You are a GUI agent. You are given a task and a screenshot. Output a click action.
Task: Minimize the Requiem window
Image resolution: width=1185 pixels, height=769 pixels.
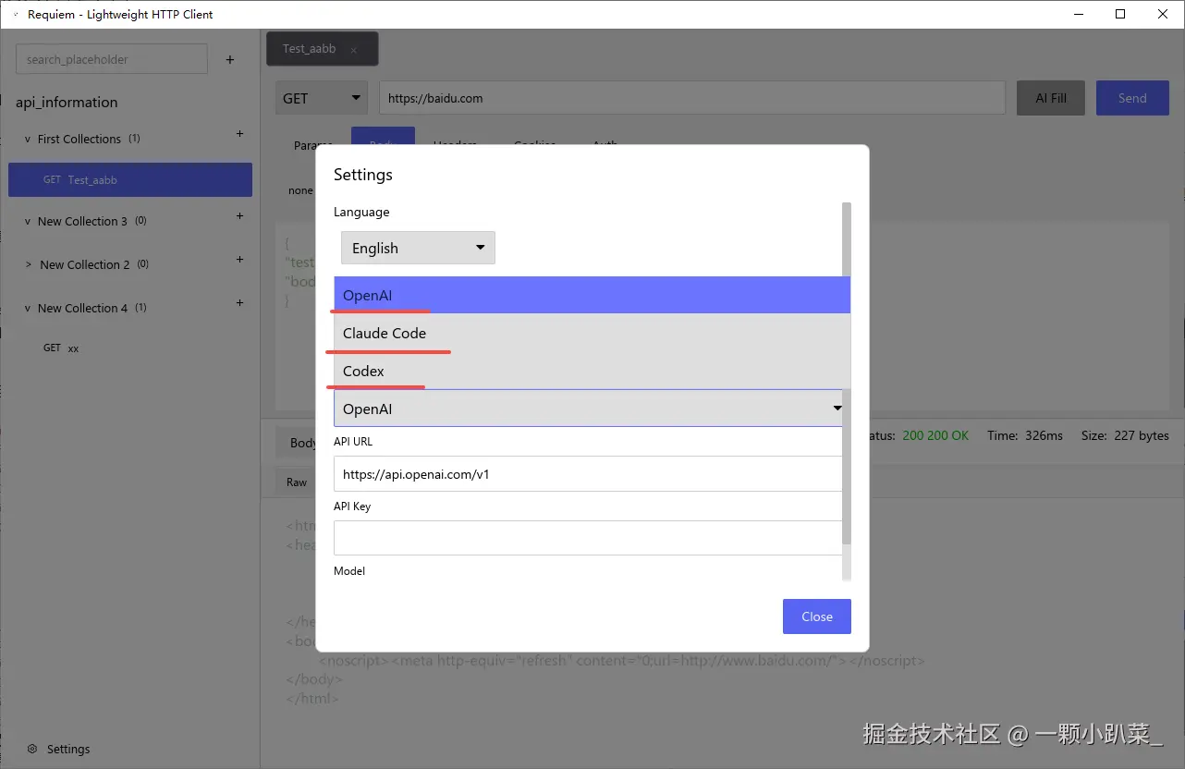point(1078,14)
